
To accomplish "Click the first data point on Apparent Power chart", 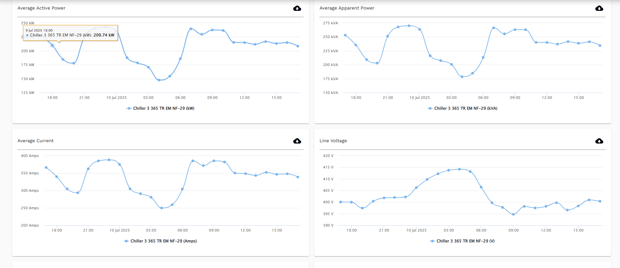I will point(345,35).
